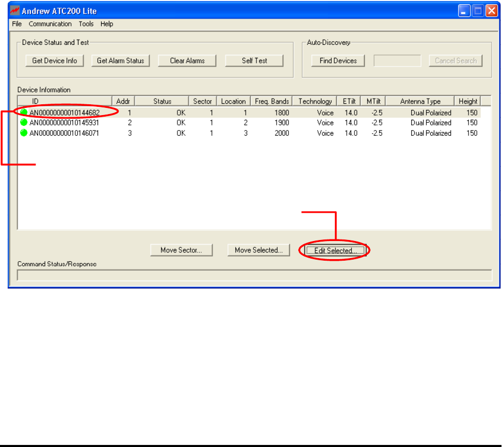Screen dimensions: 502x447
Task: Click the Command Status/Response field
Action: click(x=254, y=275)
